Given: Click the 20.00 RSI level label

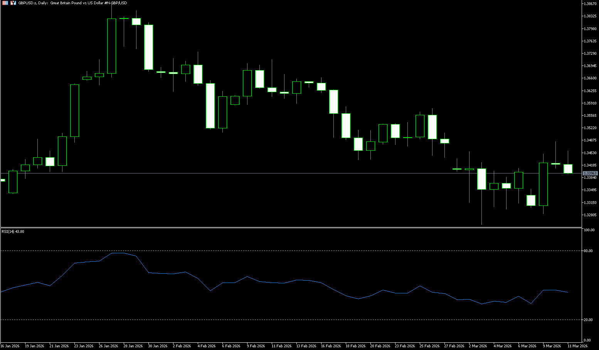Looking at the screenshot, I should pos(588,320).
